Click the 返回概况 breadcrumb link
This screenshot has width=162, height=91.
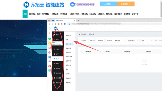pyautogui.click(x=83, y=34)
